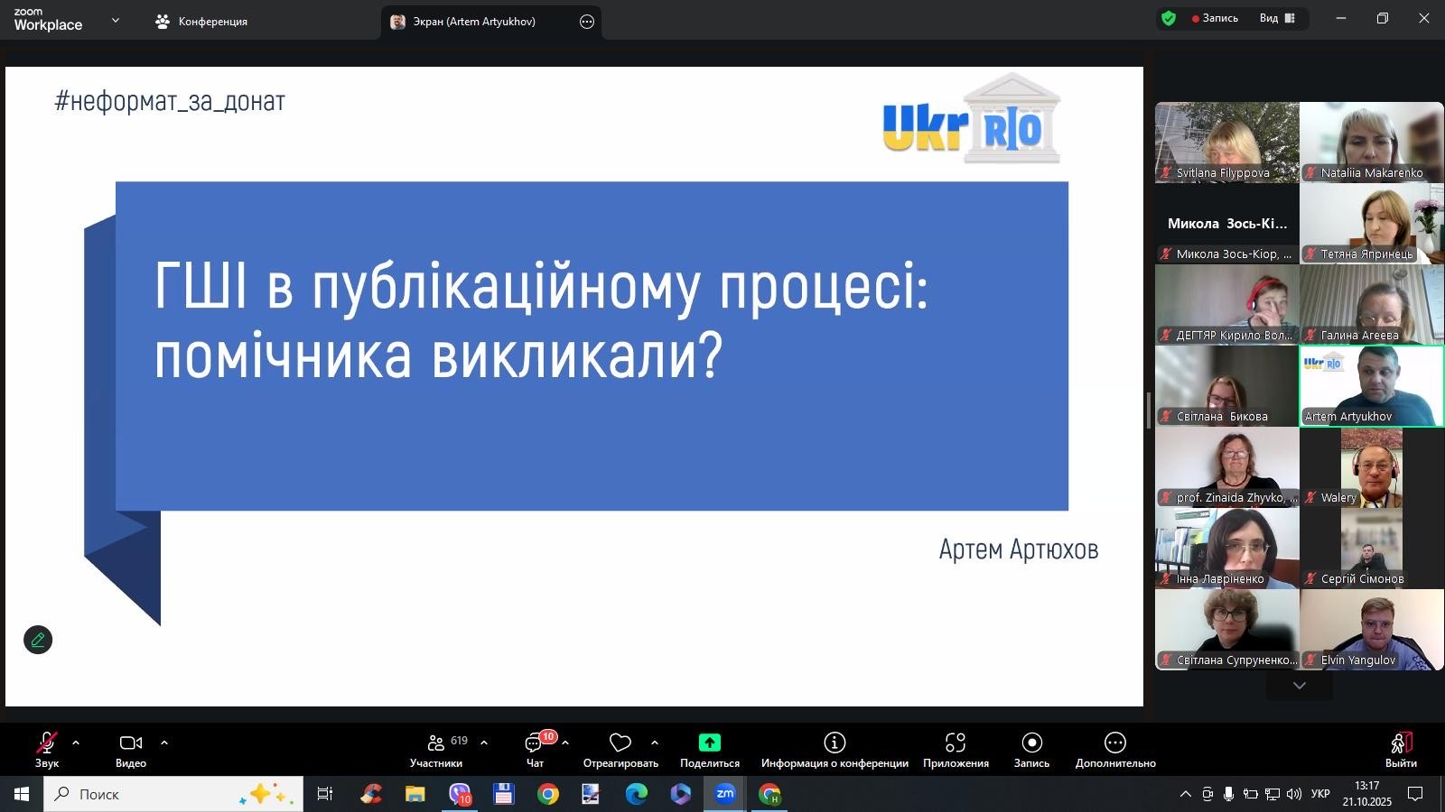Open the Participants panel
Viewport: 1445px width, 812px height.
(x=436, y=750)
